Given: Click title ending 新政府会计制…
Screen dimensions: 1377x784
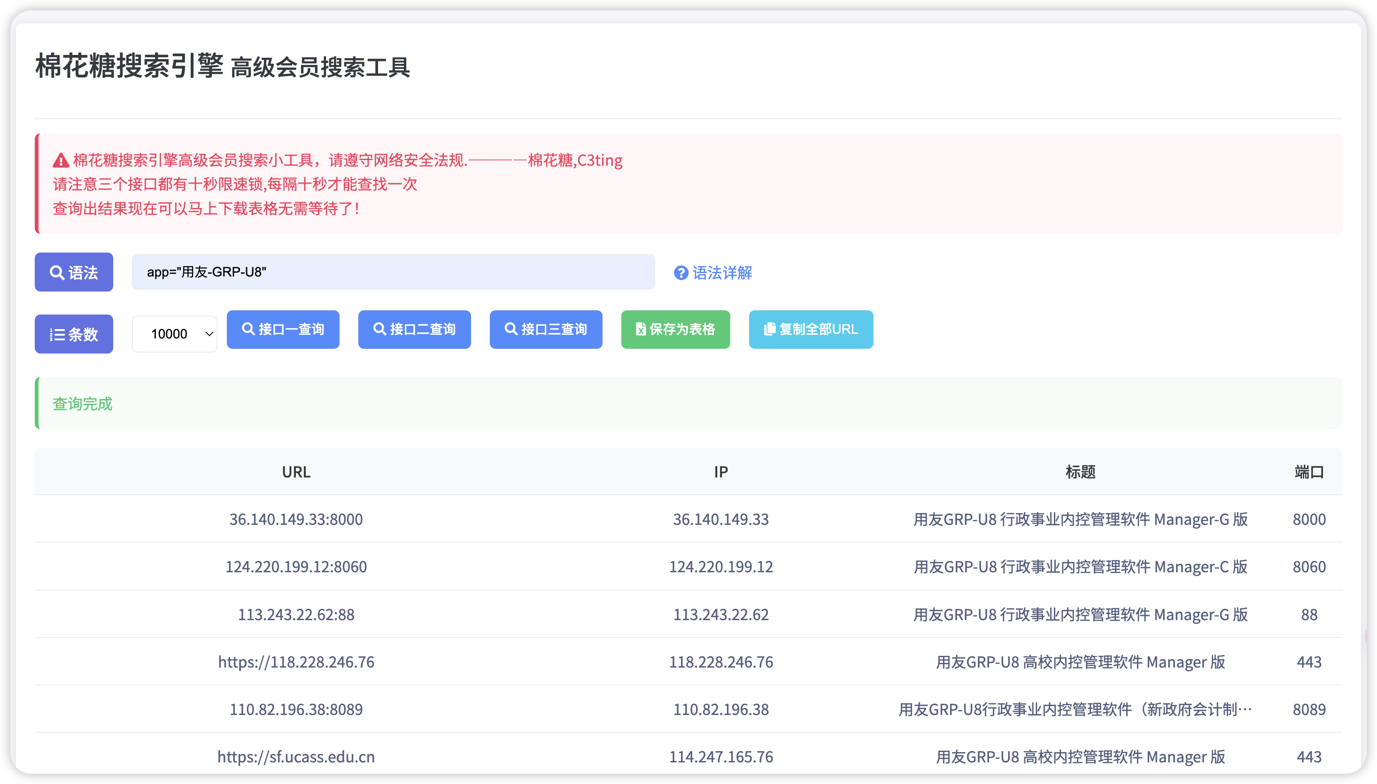Looking at the screenshot, I should point(1075,709).
